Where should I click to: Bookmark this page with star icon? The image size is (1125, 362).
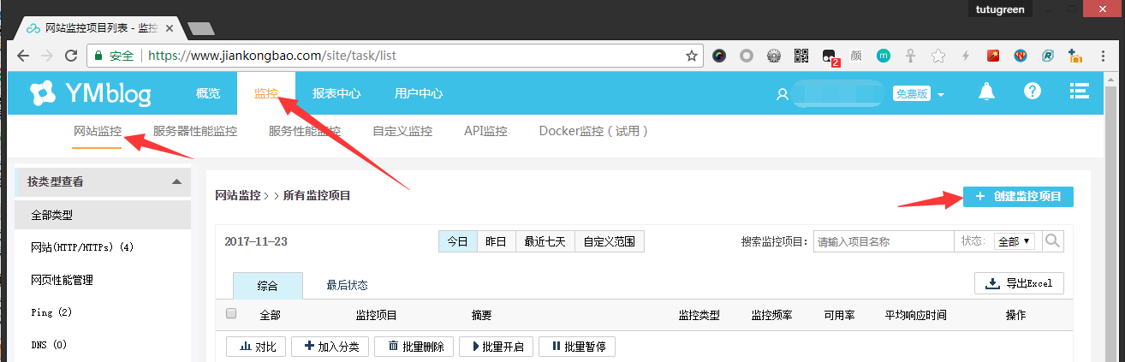pos(692,56)
